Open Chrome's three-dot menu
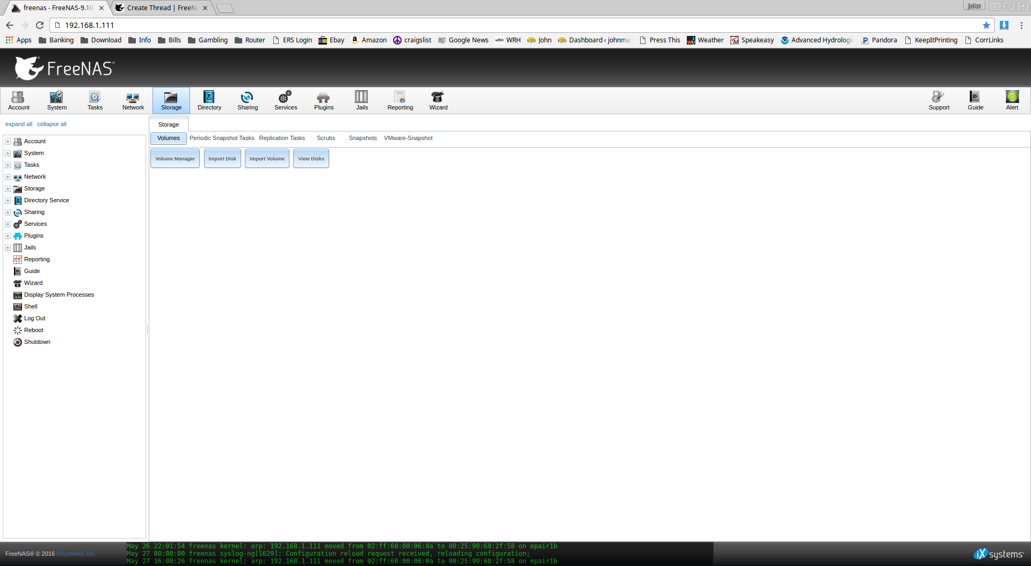Viewport: 1031px width, 566px height. 1021,25
